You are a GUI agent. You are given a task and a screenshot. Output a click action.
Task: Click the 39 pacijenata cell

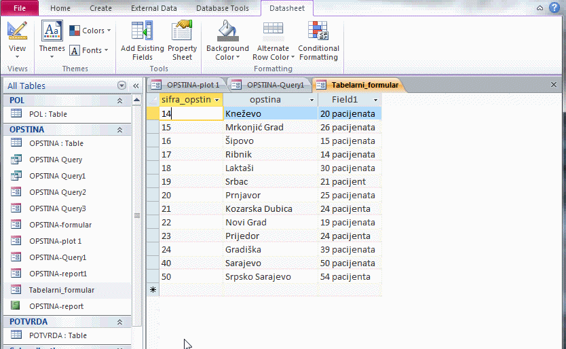point(350,249)
